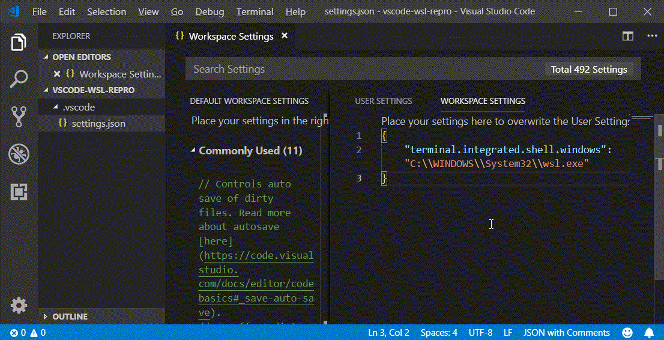Screen dimensions: 664x340
Task: Open the File menu
Action: coord(40,12)
